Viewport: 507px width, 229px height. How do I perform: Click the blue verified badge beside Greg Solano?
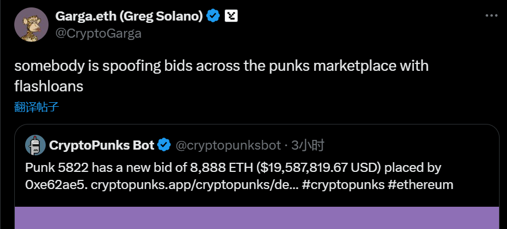213,16
